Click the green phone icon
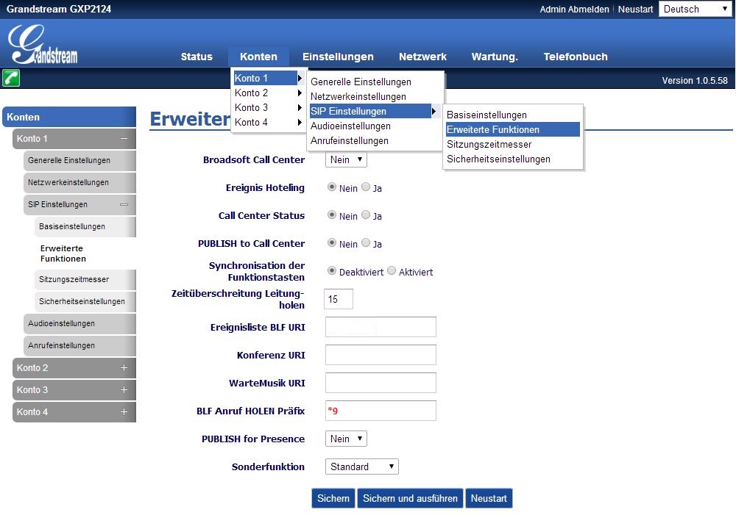Image resolution: width=736 pixels, height=515 pixels. (x=11, y=79)
